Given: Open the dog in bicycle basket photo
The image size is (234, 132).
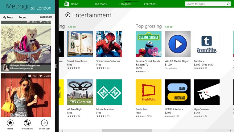Looking at the screenshot, I should (x=26, y=48).
